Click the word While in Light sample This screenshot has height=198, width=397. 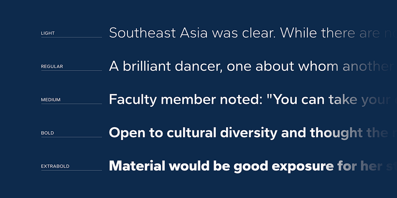point(298,33)
